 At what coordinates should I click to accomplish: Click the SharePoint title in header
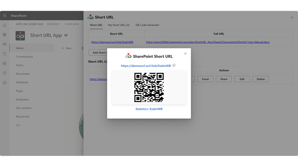click(x=18, y=16)
